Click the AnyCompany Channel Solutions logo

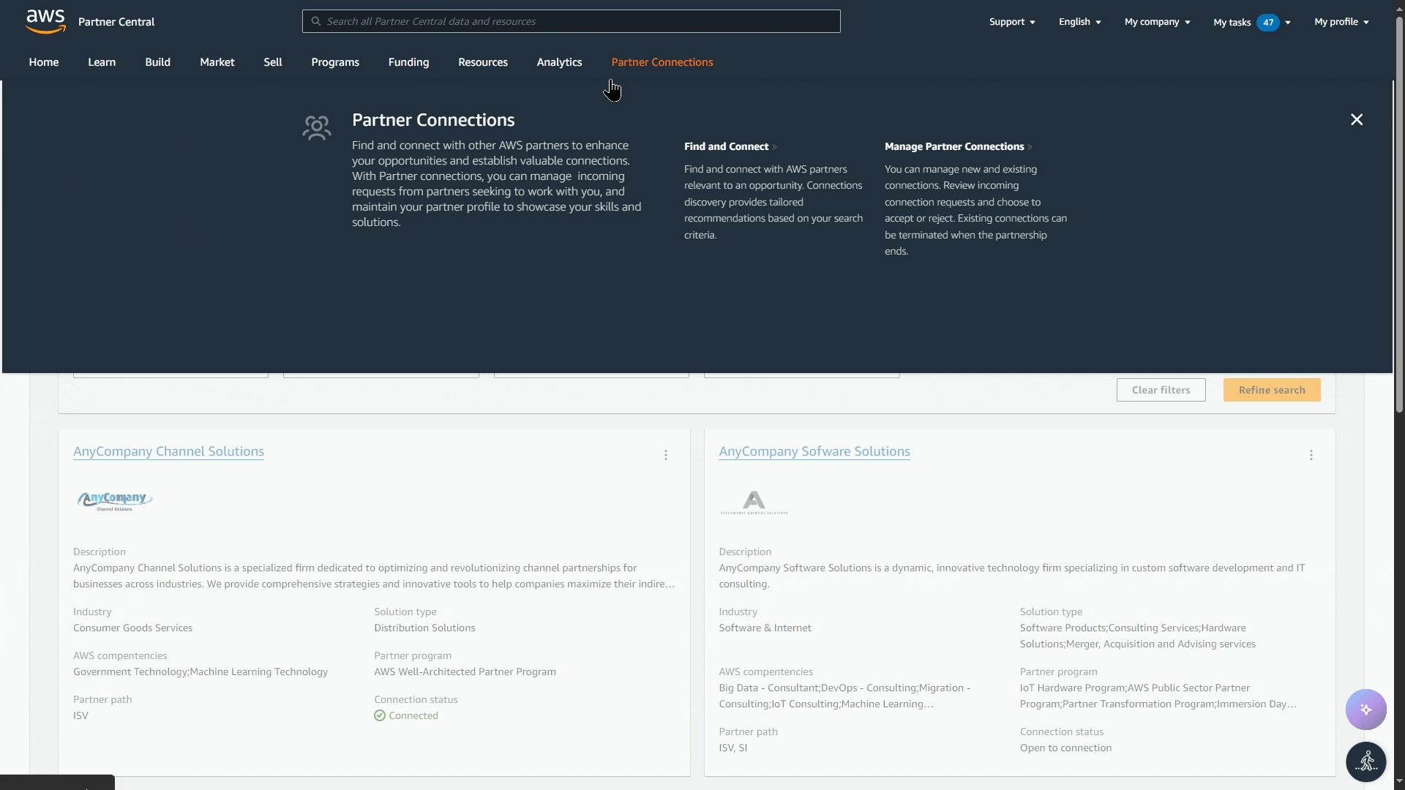click(115, 500)
